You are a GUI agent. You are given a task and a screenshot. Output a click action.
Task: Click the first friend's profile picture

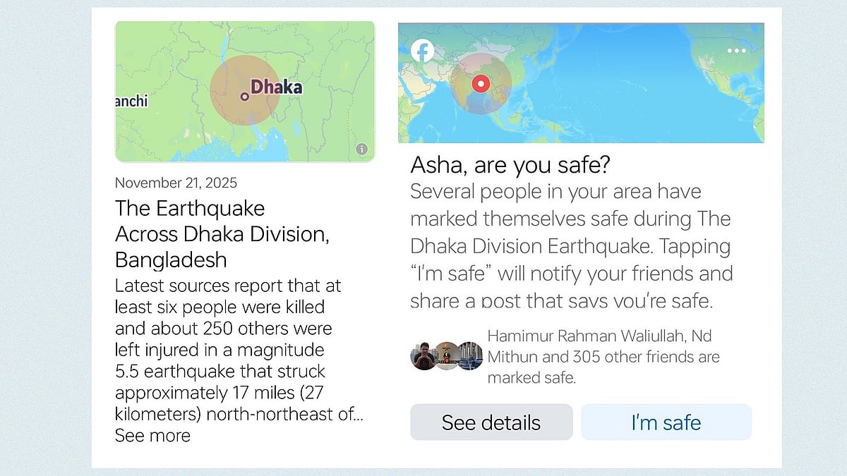(423, 356)
